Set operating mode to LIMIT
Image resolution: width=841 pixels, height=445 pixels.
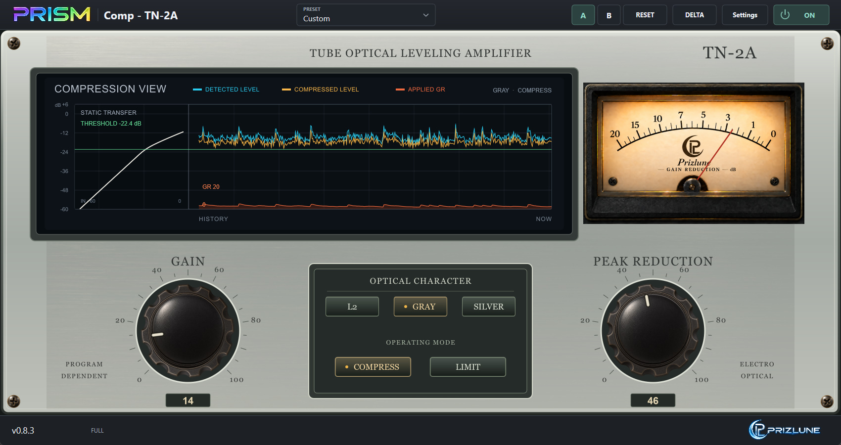tap(468, 367)
